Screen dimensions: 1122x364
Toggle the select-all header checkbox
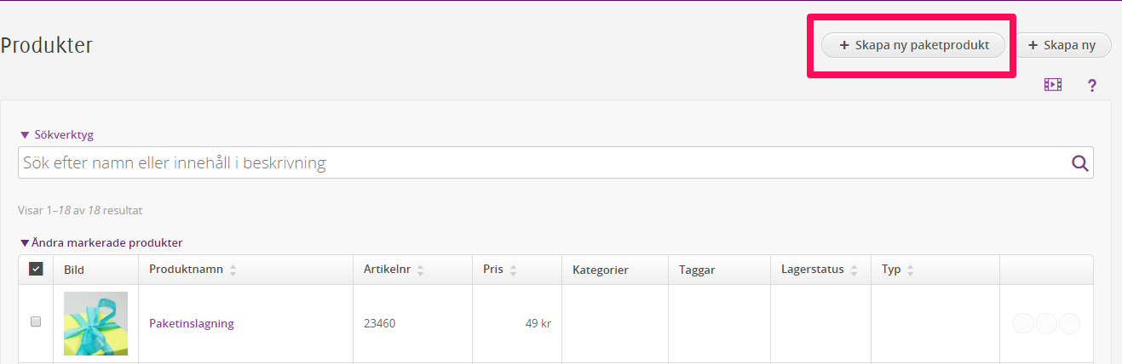(36, 269)
